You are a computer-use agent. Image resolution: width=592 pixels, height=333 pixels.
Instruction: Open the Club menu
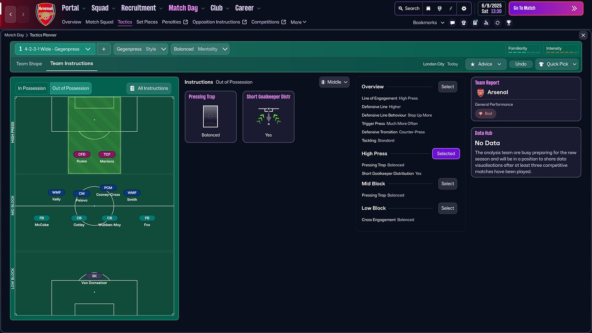pos(220,8)
